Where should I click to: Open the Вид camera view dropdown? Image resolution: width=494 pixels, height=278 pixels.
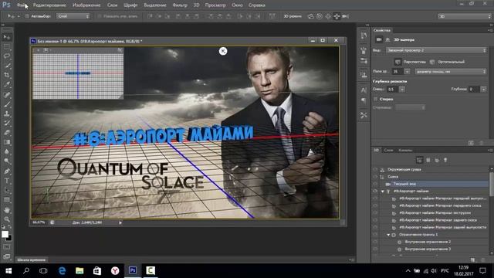[x=436, y=50]
